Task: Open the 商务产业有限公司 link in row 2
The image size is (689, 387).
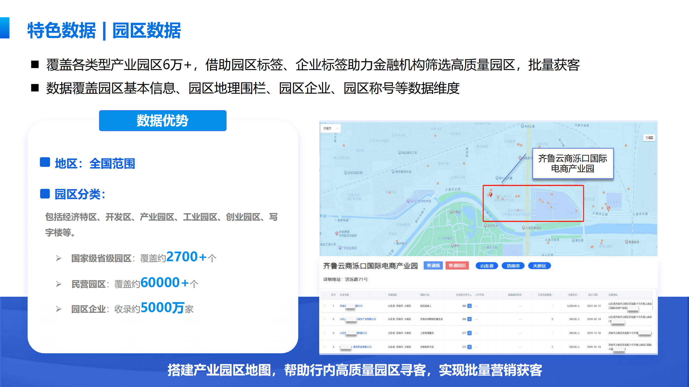Action: tap(366, 319)
